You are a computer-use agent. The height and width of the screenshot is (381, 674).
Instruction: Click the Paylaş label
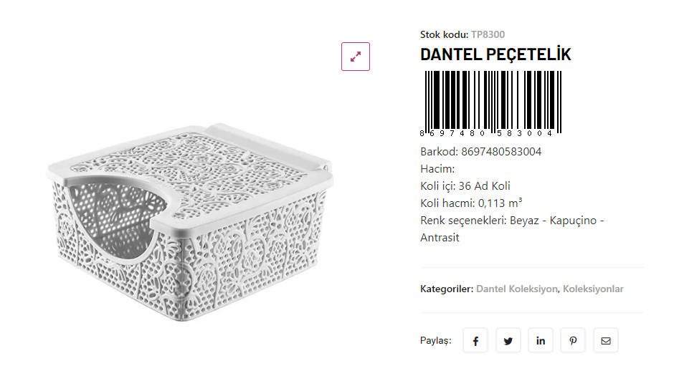tap(435, 341)
